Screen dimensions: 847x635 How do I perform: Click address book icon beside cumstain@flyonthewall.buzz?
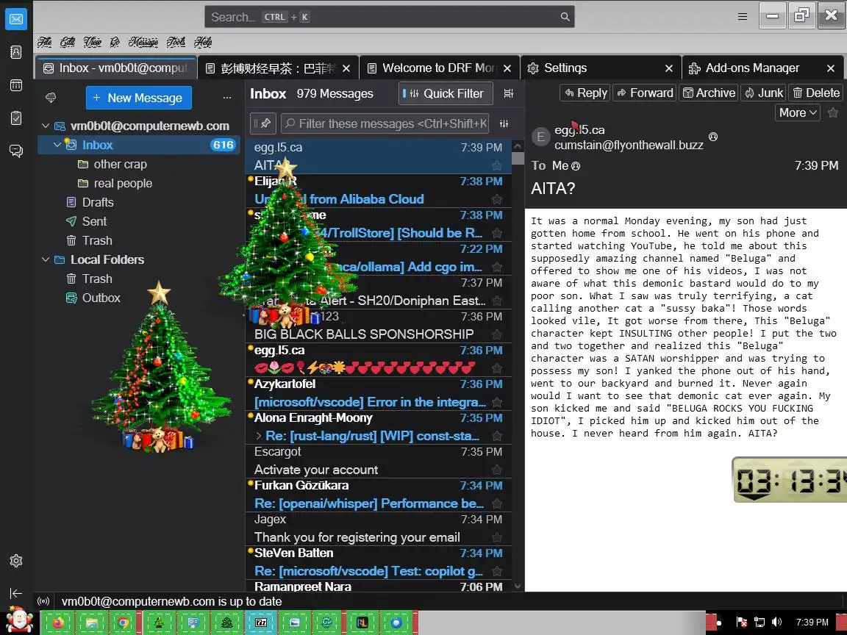click(x=713, y=137)
